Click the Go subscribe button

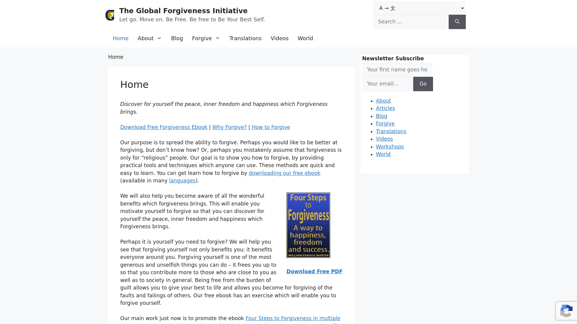[423, 84]
